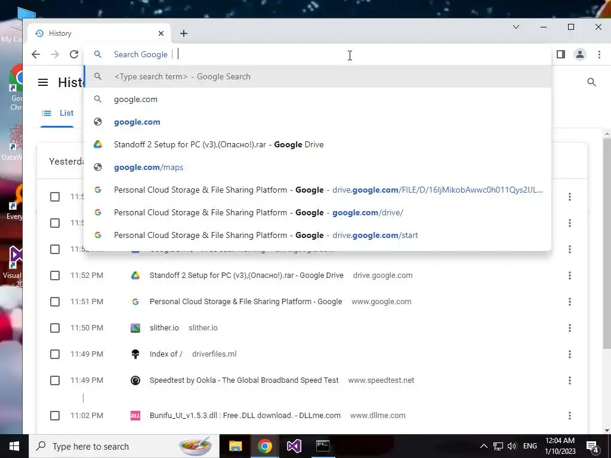Pick the google.com search suggestion
Screen dimensions: 611x458
coord(317,100)
